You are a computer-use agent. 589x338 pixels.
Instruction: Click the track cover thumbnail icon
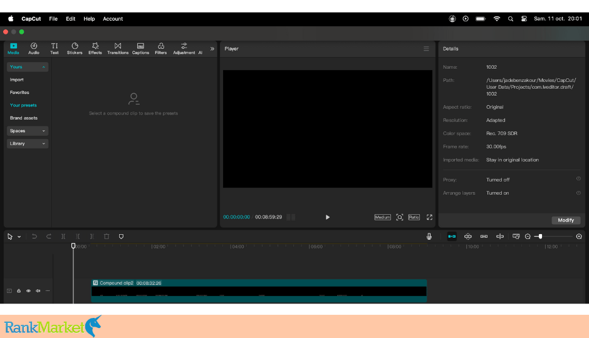pos(9,290)
